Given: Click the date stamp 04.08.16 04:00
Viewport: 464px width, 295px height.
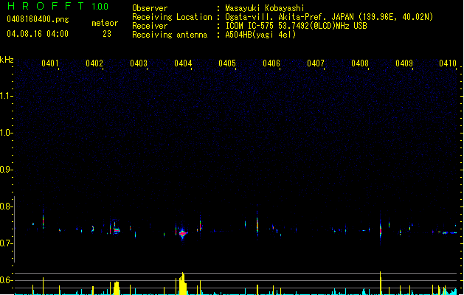Looking at the screenshot, I should pos(38,34).
